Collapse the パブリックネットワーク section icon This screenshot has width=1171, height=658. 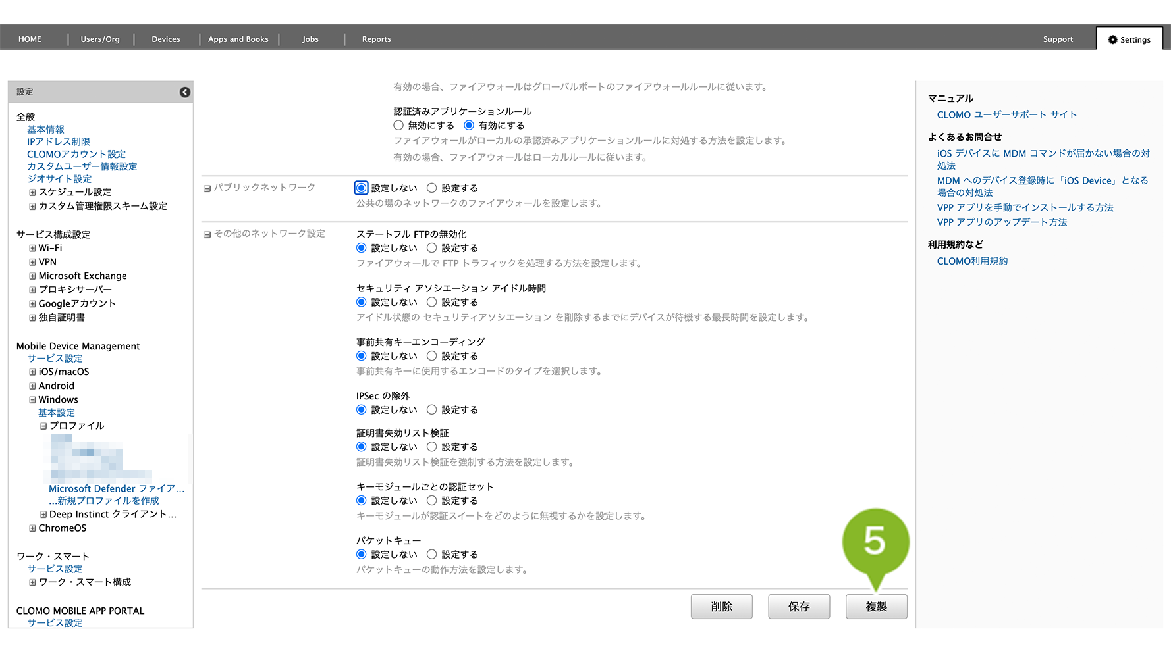pyautogui.click(x=207, y=188)
